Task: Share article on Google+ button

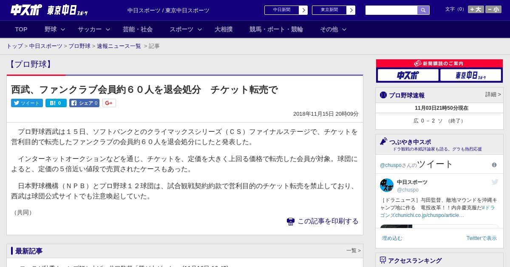Action: pyautogui.click(x=109, y=103)
